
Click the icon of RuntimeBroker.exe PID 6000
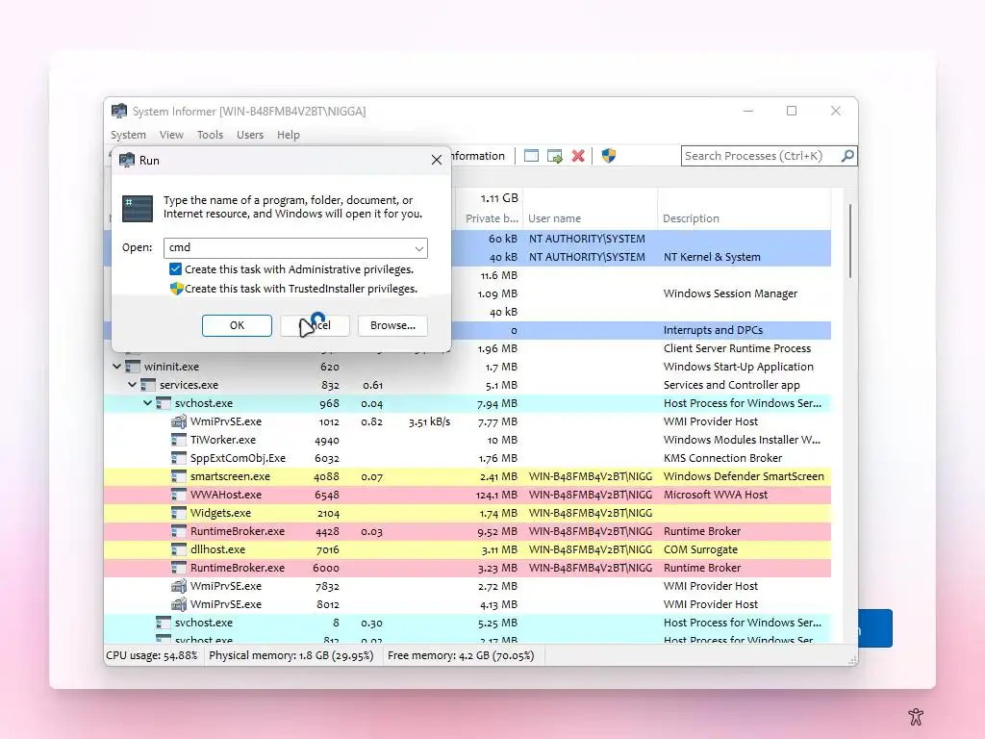(x=179, y=568)
